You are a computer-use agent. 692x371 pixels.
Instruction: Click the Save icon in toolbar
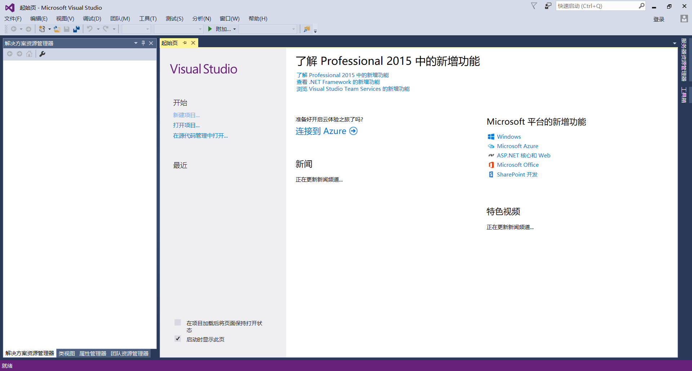click(67, 29)
